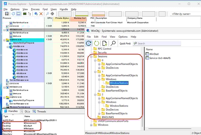The image size is (201, 135).
Task: Open the Process menu in Process Explorer
Action: 35,9
